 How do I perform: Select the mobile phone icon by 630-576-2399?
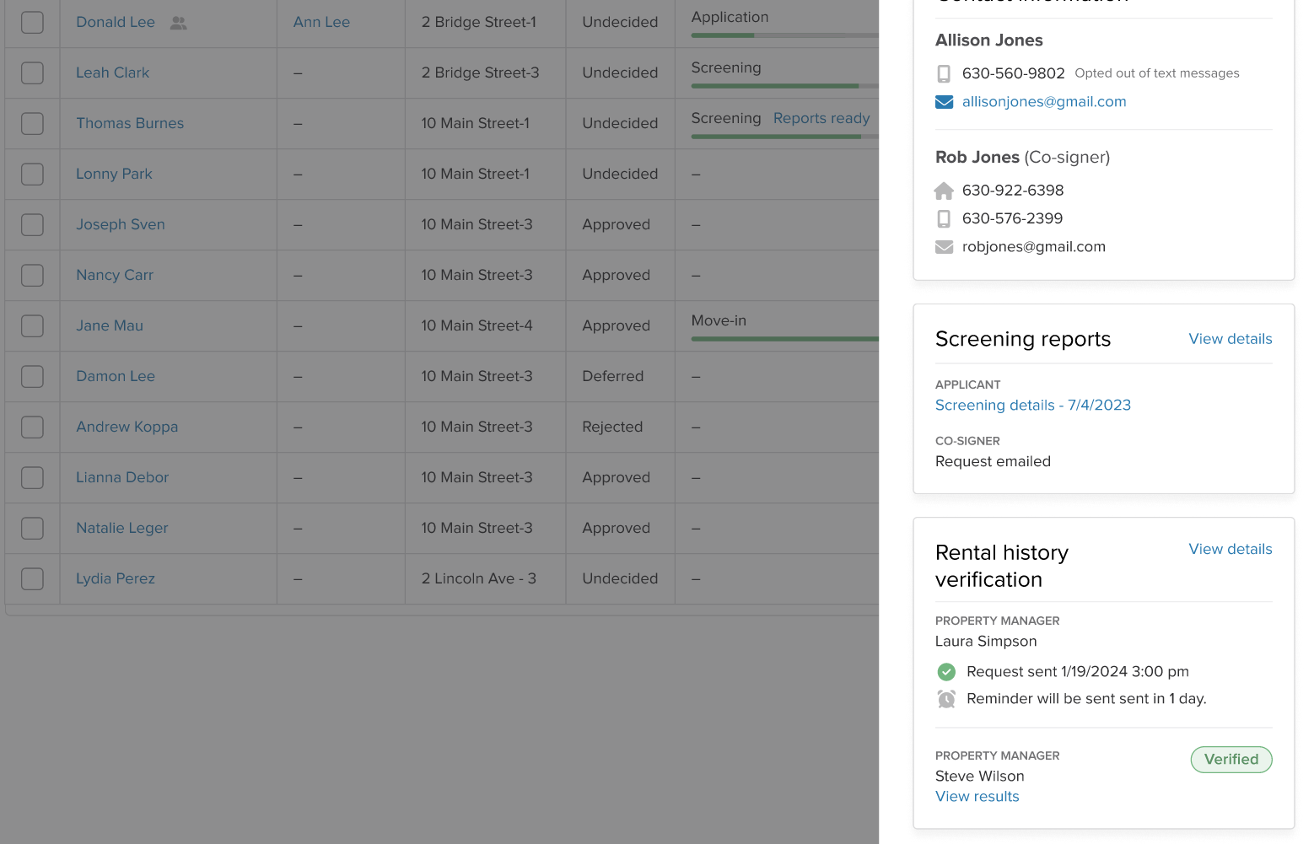(944, 218)
